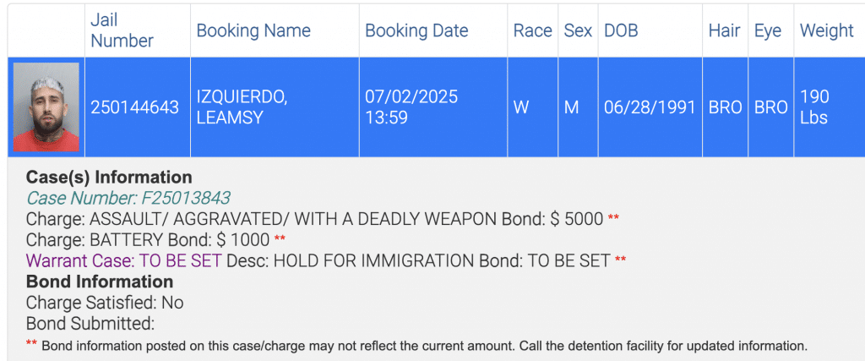Click the Sex column header
The image size is (865, 361).
tap(578, 31)
